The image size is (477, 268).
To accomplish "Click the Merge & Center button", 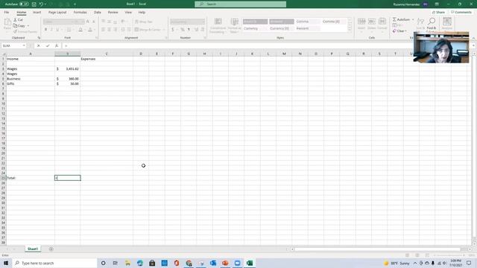I will (x=148, y=30).
